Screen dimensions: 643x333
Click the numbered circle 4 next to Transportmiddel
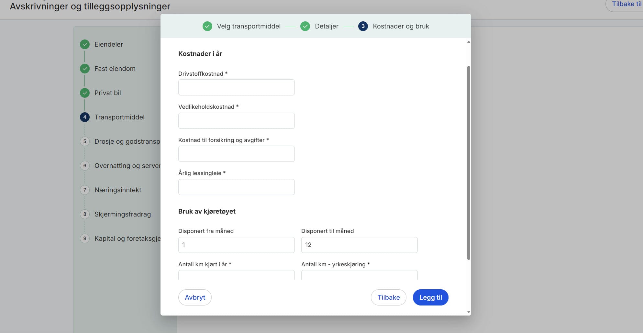(x=84, y=117)
